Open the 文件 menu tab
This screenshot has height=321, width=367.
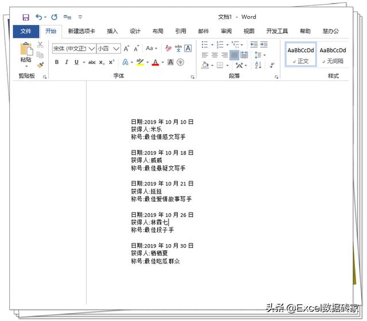26,31
